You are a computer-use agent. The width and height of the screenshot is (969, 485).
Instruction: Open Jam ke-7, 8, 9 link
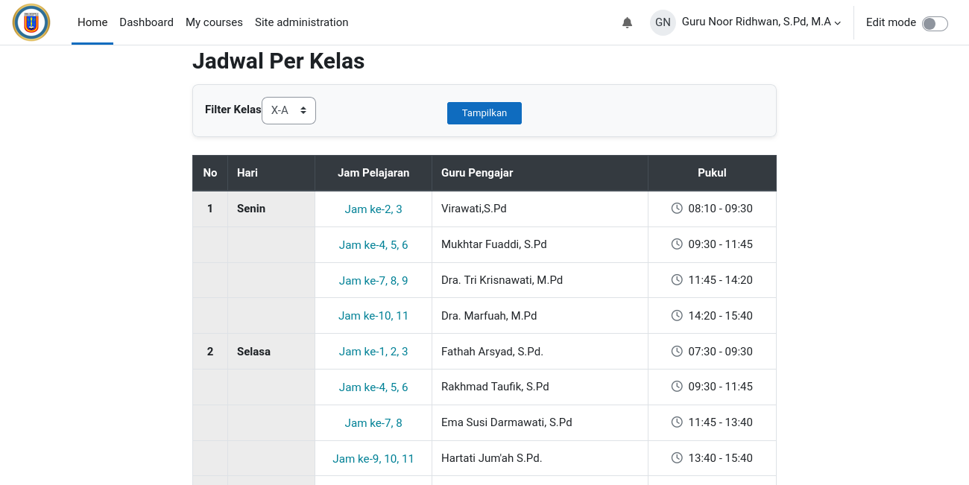(373, 281)
